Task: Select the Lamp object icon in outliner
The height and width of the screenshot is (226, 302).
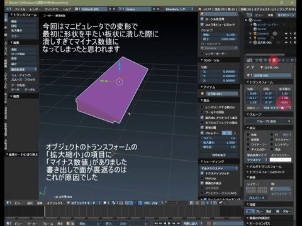Action: [x=255, y=38]
